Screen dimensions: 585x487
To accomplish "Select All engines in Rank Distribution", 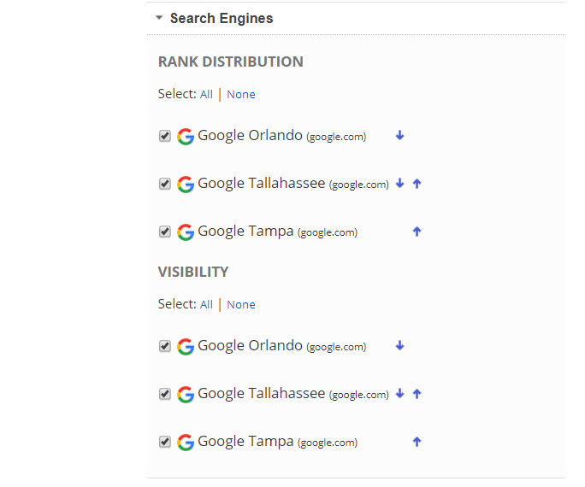I will click(206, 95).
